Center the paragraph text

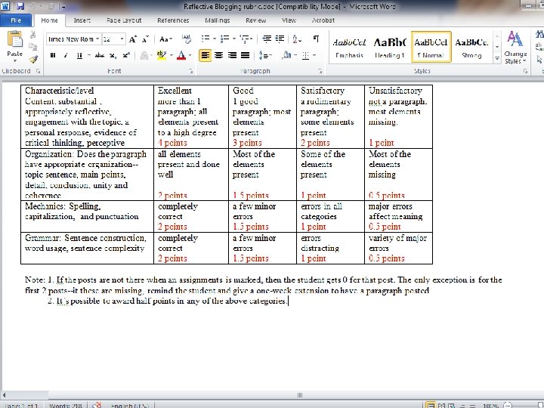pos(218,55)
